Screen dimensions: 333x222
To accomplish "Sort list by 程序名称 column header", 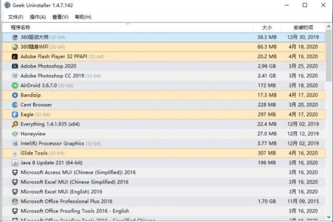I will [21, 27].
